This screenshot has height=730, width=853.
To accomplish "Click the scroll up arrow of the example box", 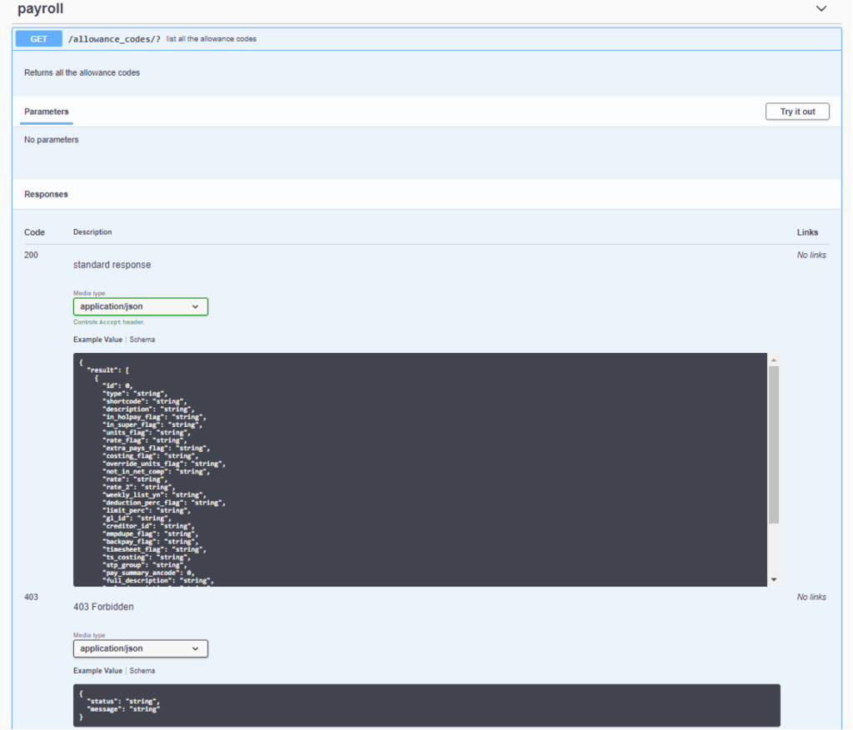I will click(774, 360).
